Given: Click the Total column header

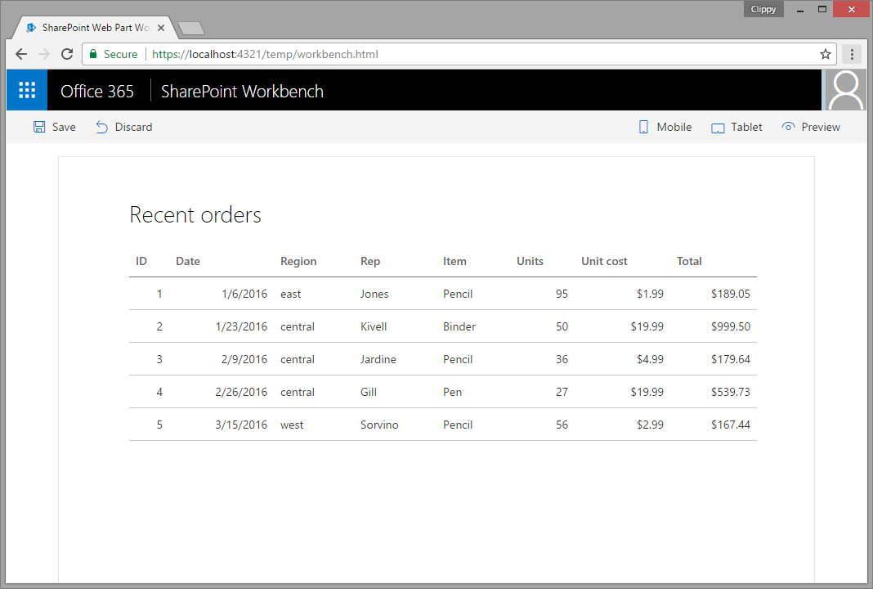Looking at the screenshot, I should click(689, 261).
